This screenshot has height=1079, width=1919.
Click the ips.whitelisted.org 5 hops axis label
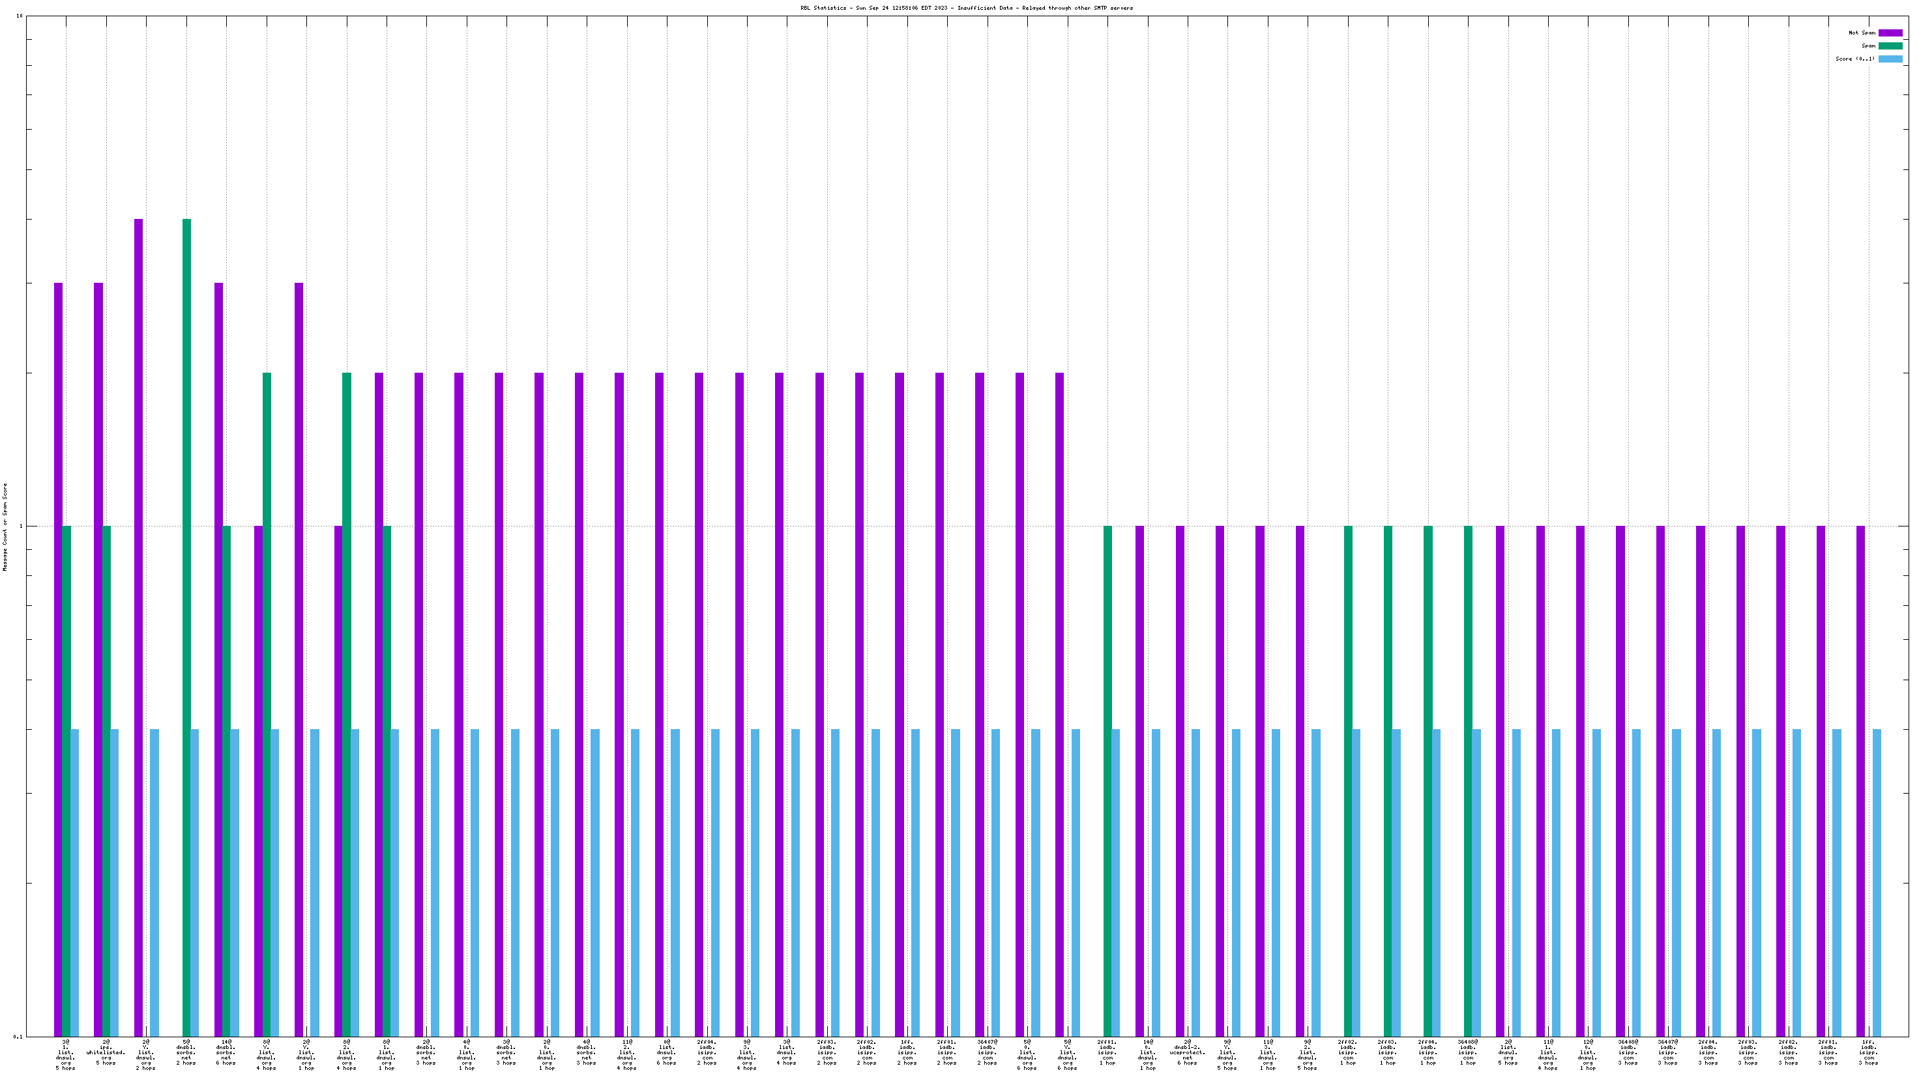[x=106, y=1052]
